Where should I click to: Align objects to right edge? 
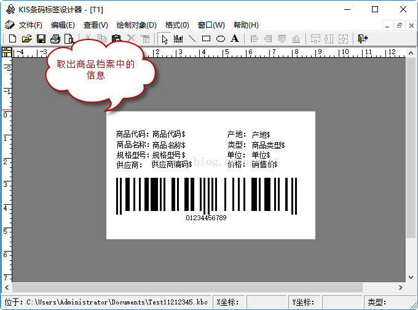tap(268, 39)
